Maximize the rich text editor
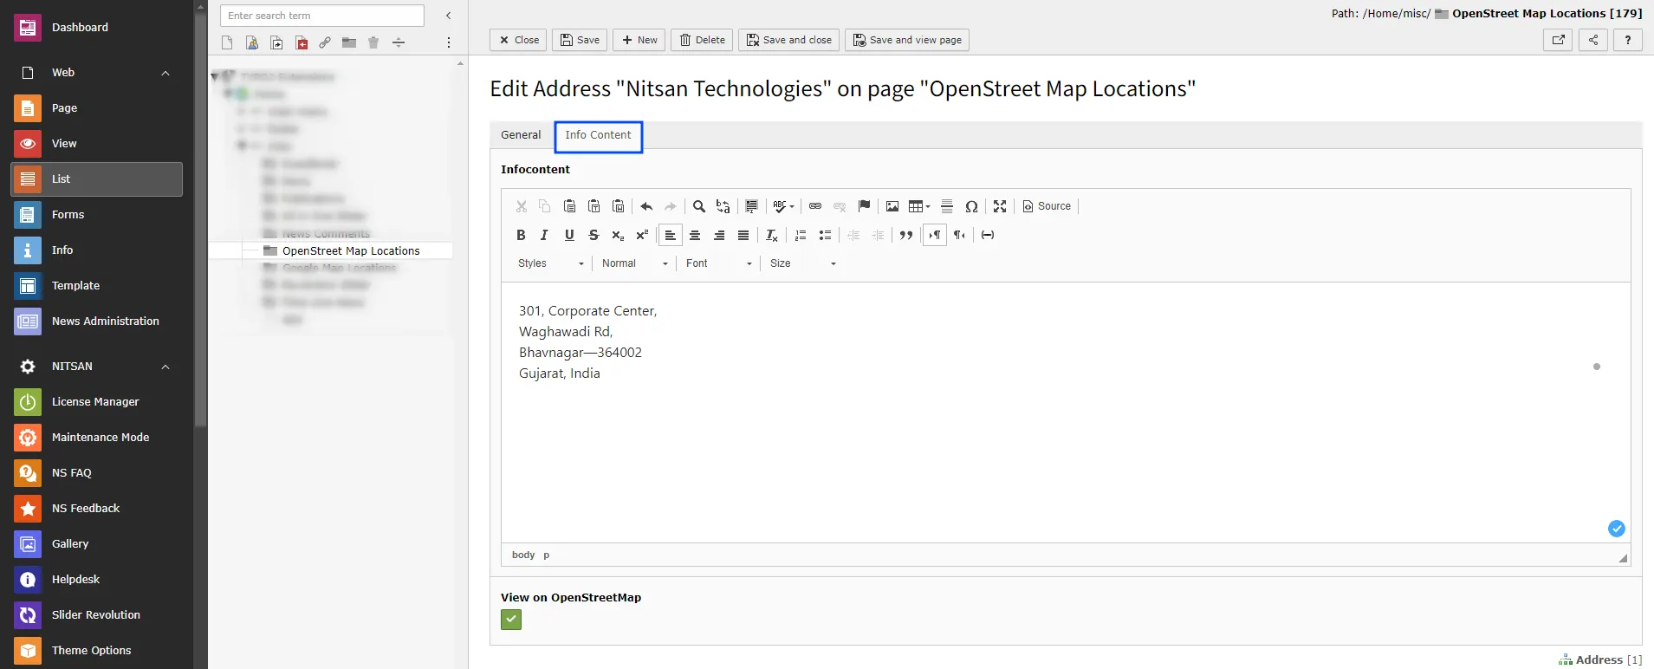 point(1000,206)
